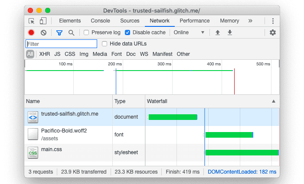Click the Waterfall column header
Screen dimensions: 304x184
pos(212,101)
